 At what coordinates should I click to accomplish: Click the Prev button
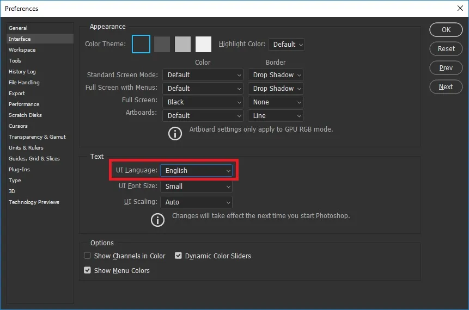[x=446, y=68]
